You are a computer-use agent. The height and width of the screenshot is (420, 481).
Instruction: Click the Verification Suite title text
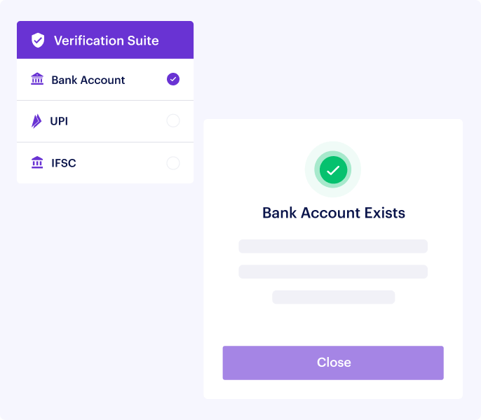(107, 41)
